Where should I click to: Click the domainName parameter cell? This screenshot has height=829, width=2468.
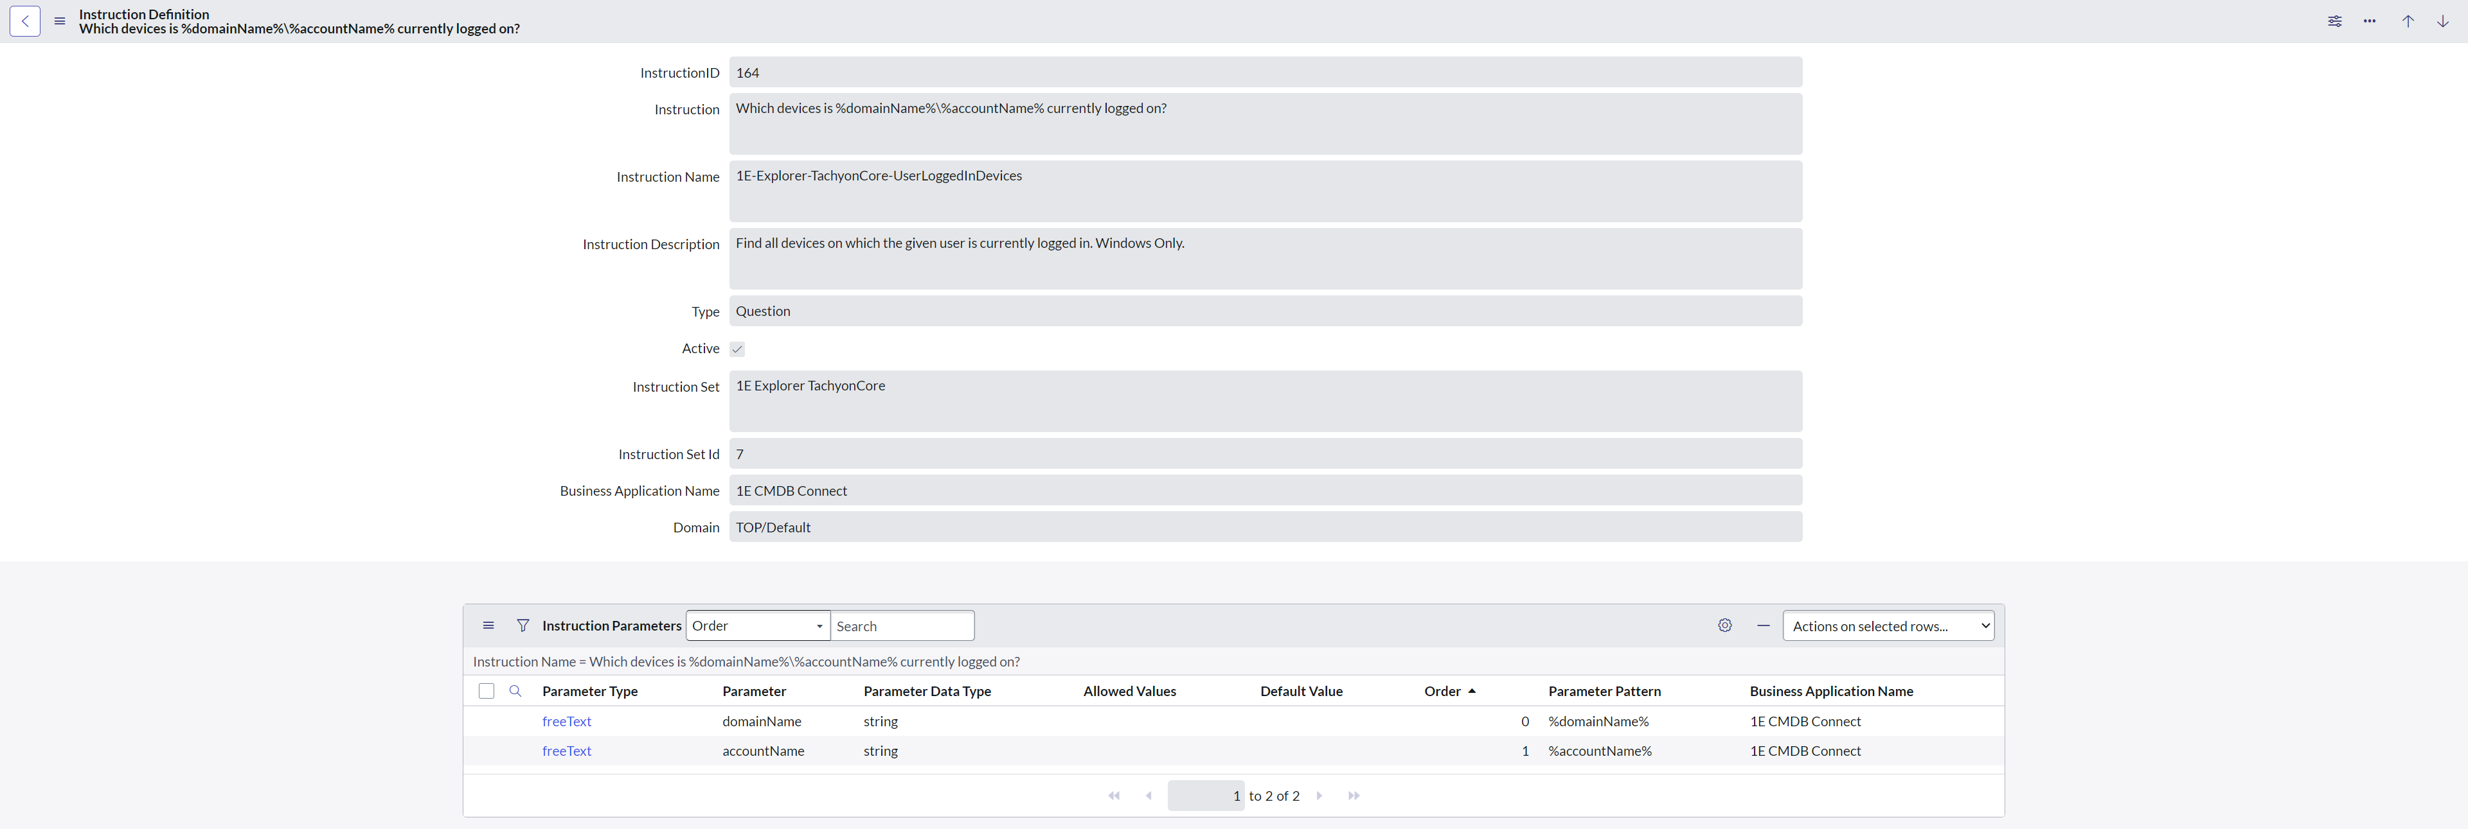point(762,722)
